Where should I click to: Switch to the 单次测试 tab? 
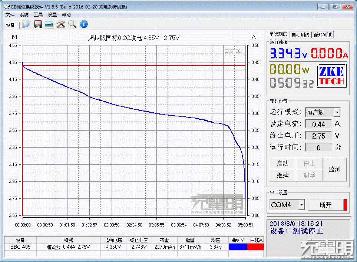point(278,34)
